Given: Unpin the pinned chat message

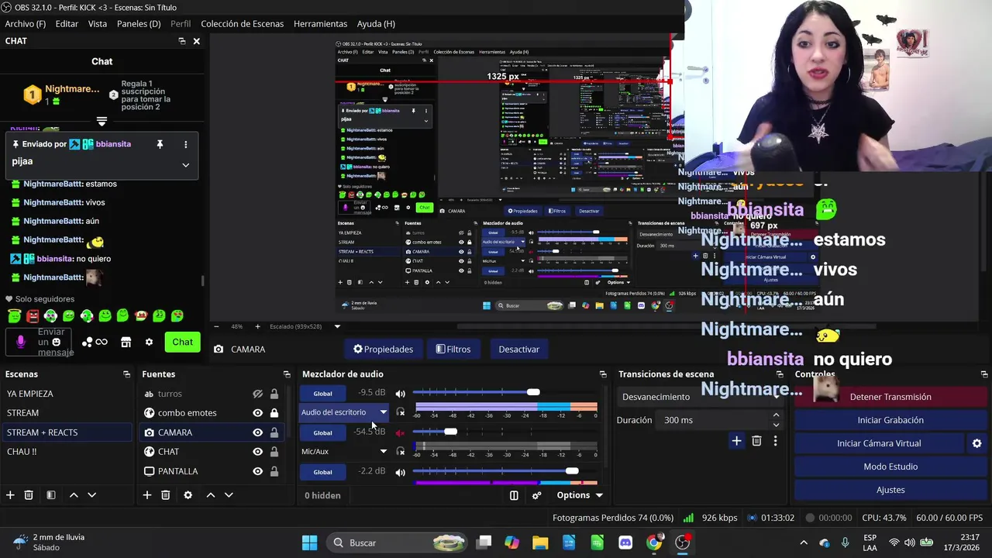Looking at the screenshot, I should 160,144.
